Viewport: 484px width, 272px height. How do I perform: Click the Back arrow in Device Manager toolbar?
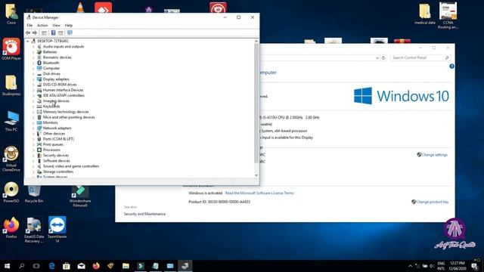(28, 32)
